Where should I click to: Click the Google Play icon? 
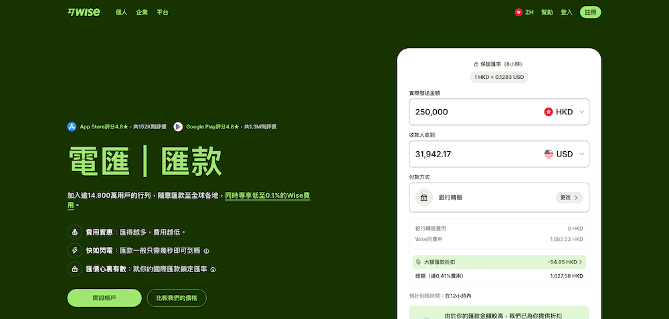pyautogui.click(x=178, y=126)
